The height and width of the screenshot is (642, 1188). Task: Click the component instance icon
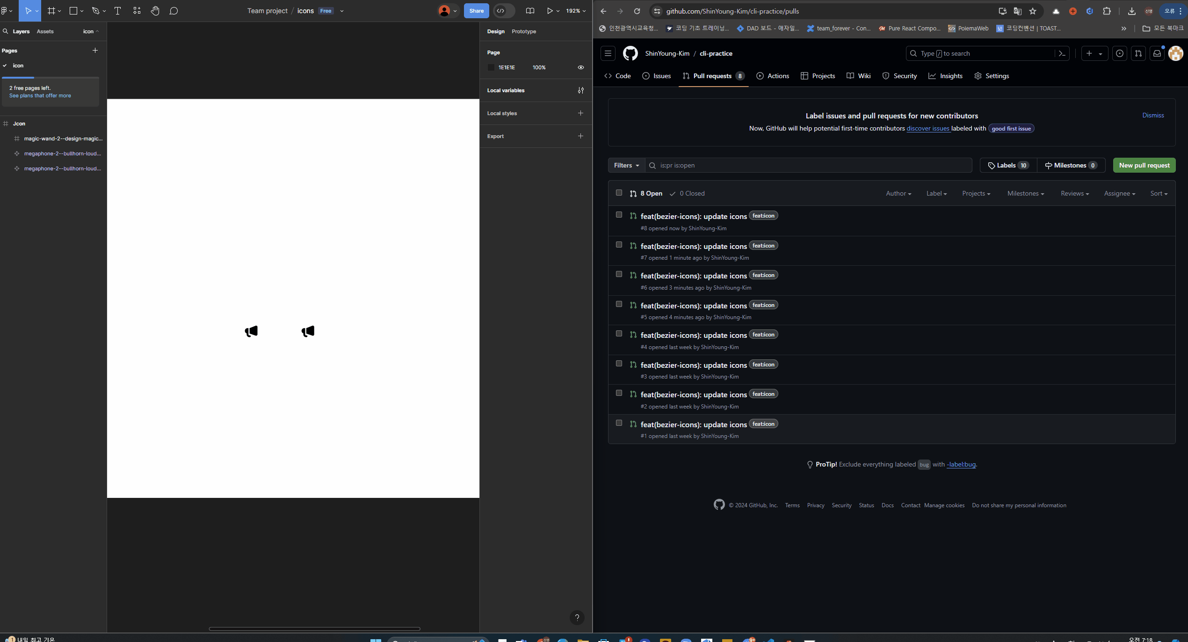(x=16, y=153)
